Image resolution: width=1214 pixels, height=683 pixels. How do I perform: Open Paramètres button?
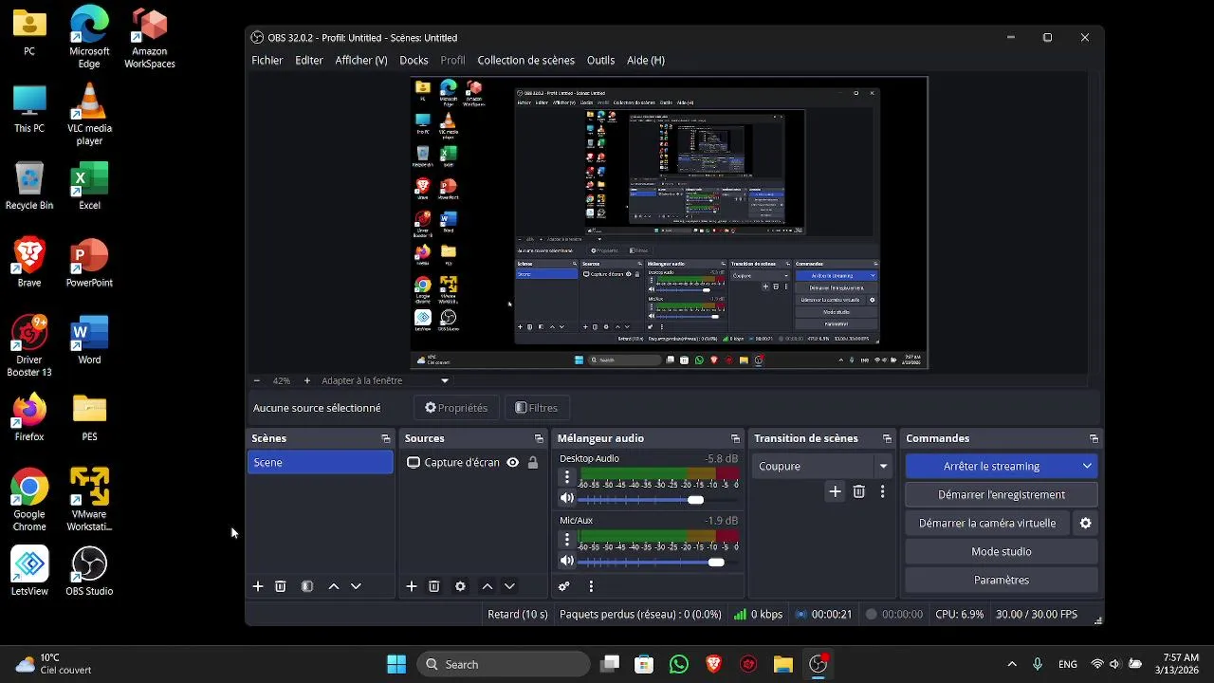(x=1002, y=580)
